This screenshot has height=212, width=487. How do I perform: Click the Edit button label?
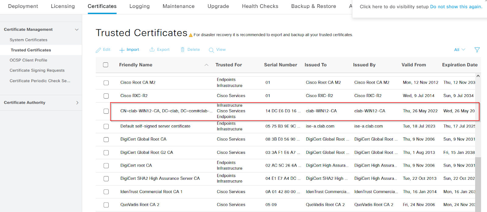tap(107, 50)
